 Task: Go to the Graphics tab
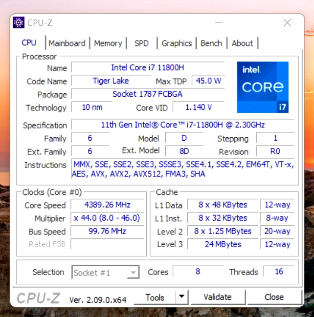177,43
